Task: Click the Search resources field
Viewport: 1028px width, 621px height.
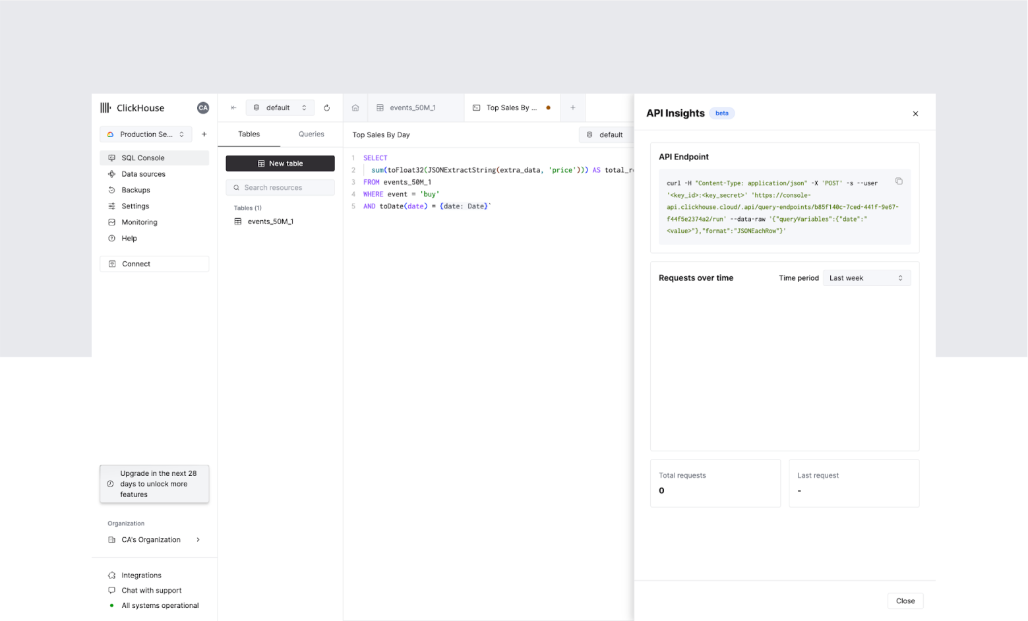Action: click(280, 188)
